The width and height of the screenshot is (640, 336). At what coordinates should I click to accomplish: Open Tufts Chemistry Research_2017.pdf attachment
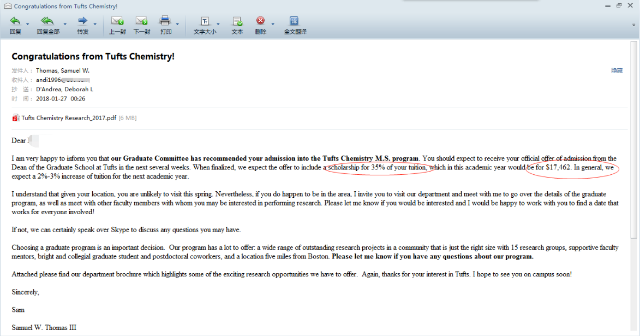click(68, 117)
